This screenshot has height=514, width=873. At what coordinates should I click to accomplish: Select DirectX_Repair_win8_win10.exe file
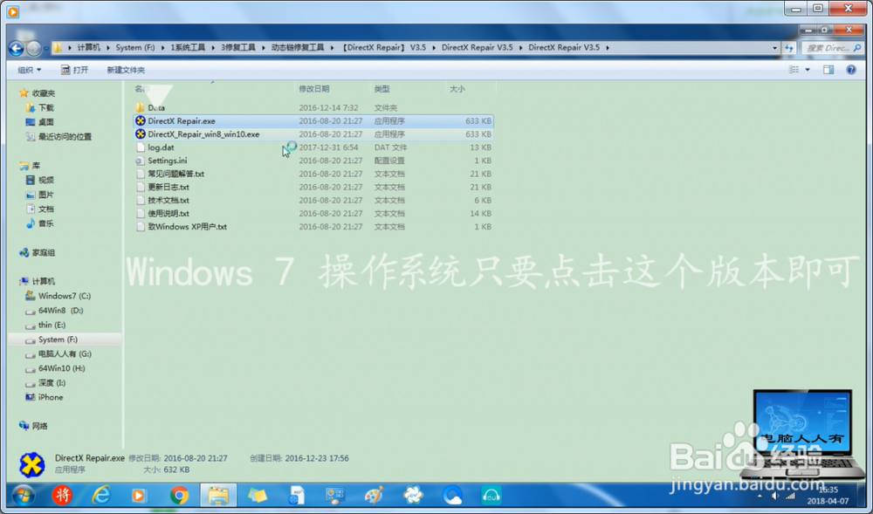(313, 134)
